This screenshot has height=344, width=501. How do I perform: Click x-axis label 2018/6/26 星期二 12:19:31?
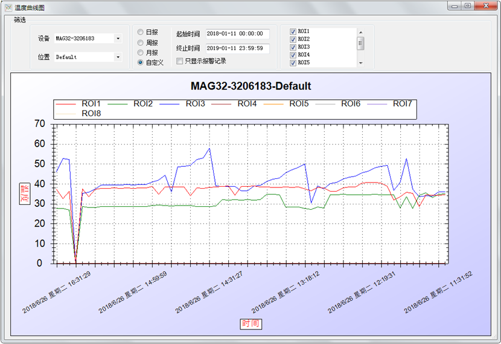[362, 293]
